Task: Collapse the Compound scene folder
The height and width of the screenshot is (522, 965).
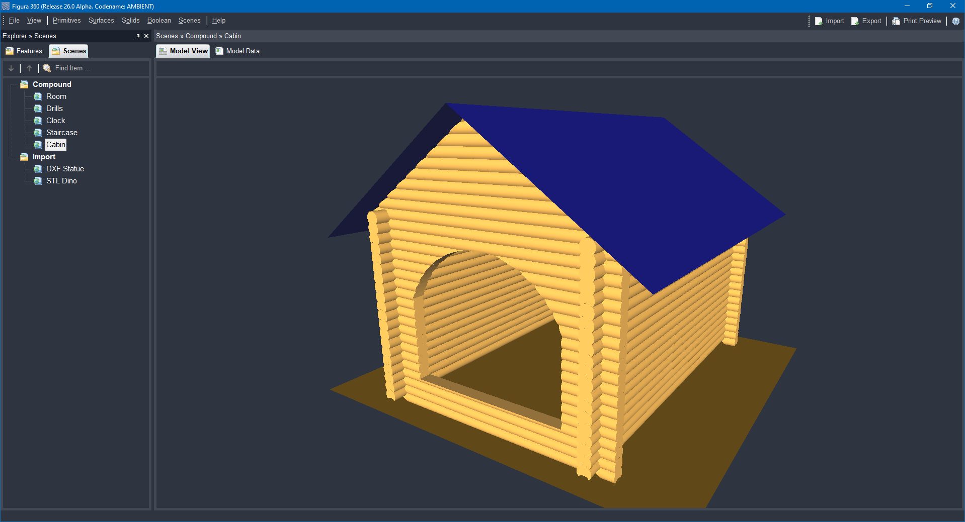Action: click(x=24, y=84)
